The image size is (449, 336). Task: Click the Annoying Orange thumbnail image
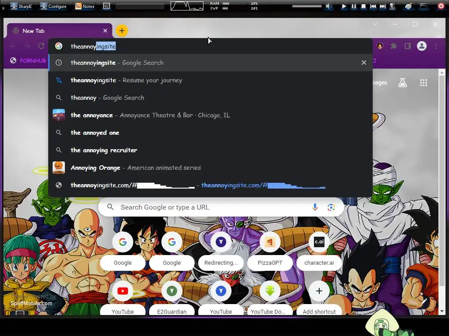59,168
